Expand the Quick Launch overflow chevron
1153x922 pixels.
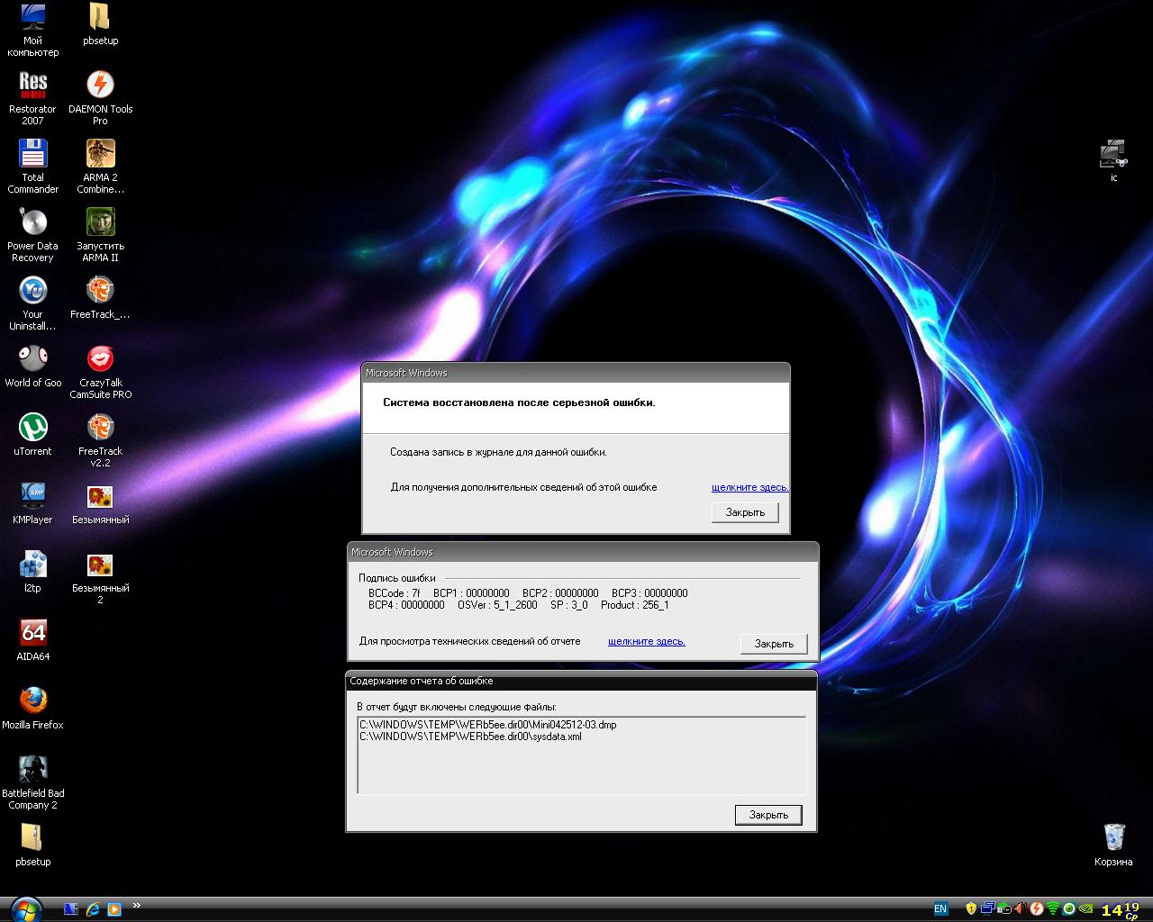[137, 906]
